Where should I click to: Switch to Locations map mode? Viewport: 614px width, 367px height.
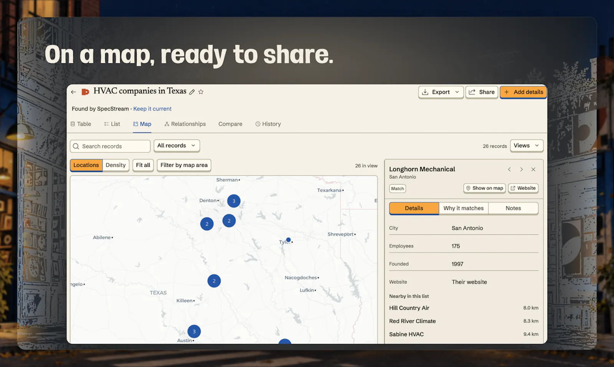point(86,165)
